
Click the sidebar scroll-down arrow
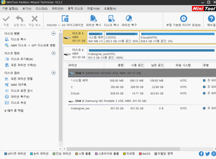coord(60,149)
